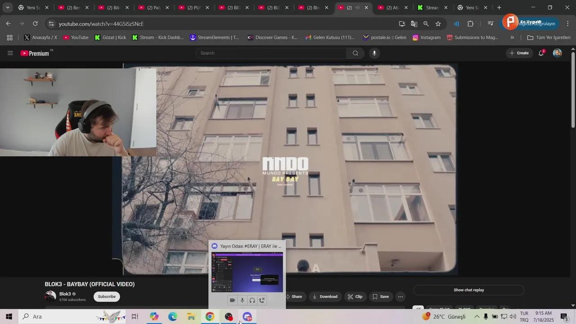The width and height of the screenshot is (576, 324).
Task: Open the Gözat | Kick bookmark
Action: (x=110, y=37)
